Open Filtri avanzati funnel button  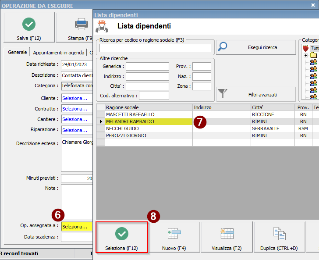tap(256, 94)
